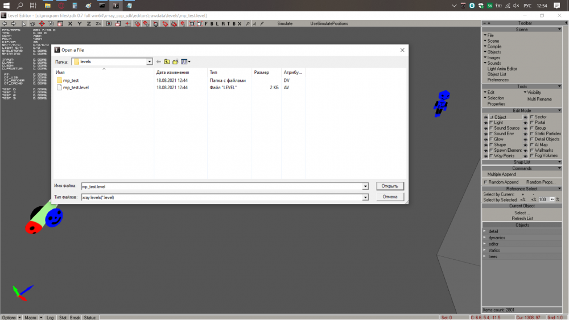Toggle visibility eye for Light objects
Image resolution: width=569 pixels, height=320 pixels.
pyautogui.click(x=485, y=123)
